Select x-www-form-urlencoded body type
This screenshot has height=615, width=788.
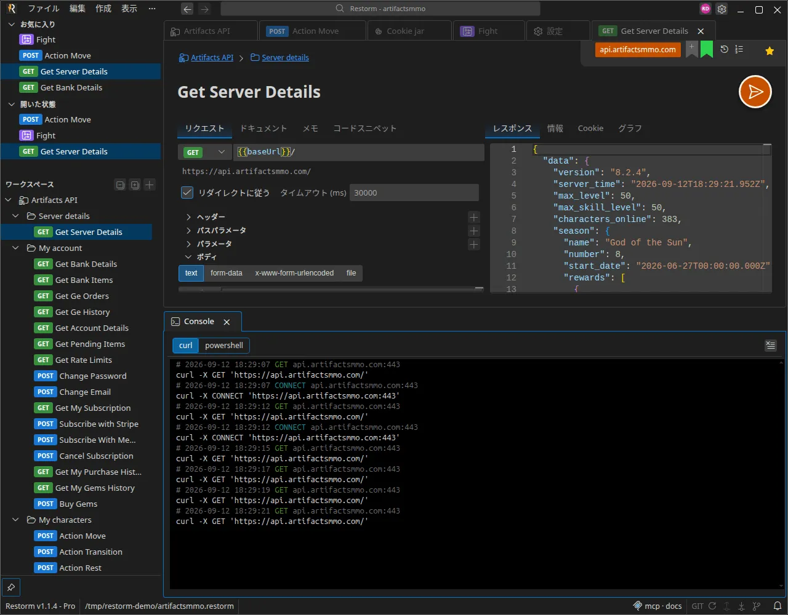(x=294, y=273)
